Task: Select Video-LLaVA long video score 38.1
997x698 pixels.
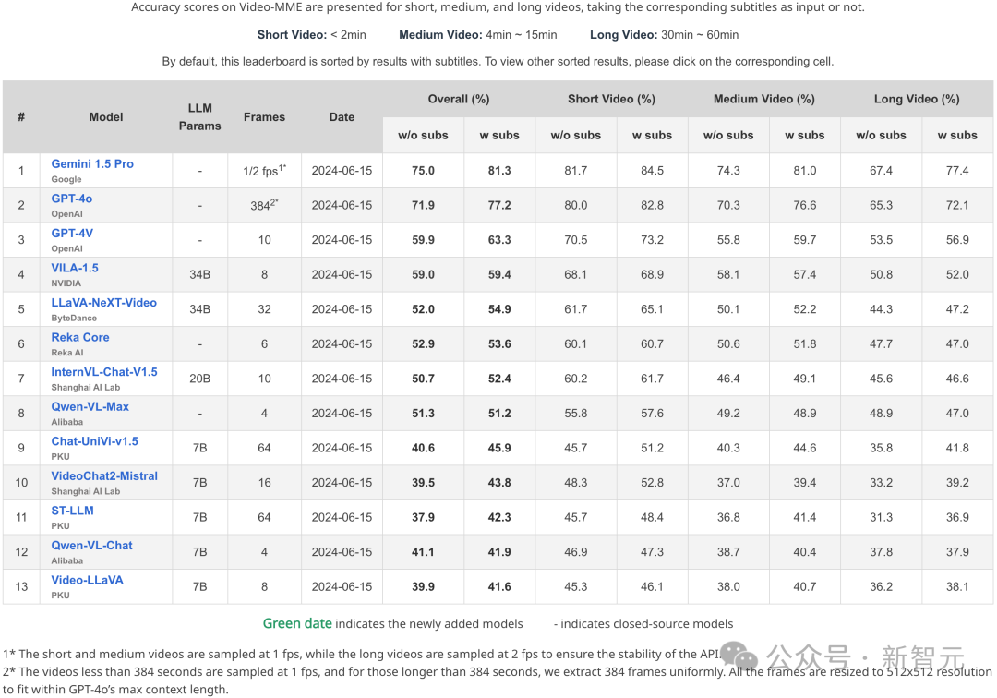Action: point(957,586)
